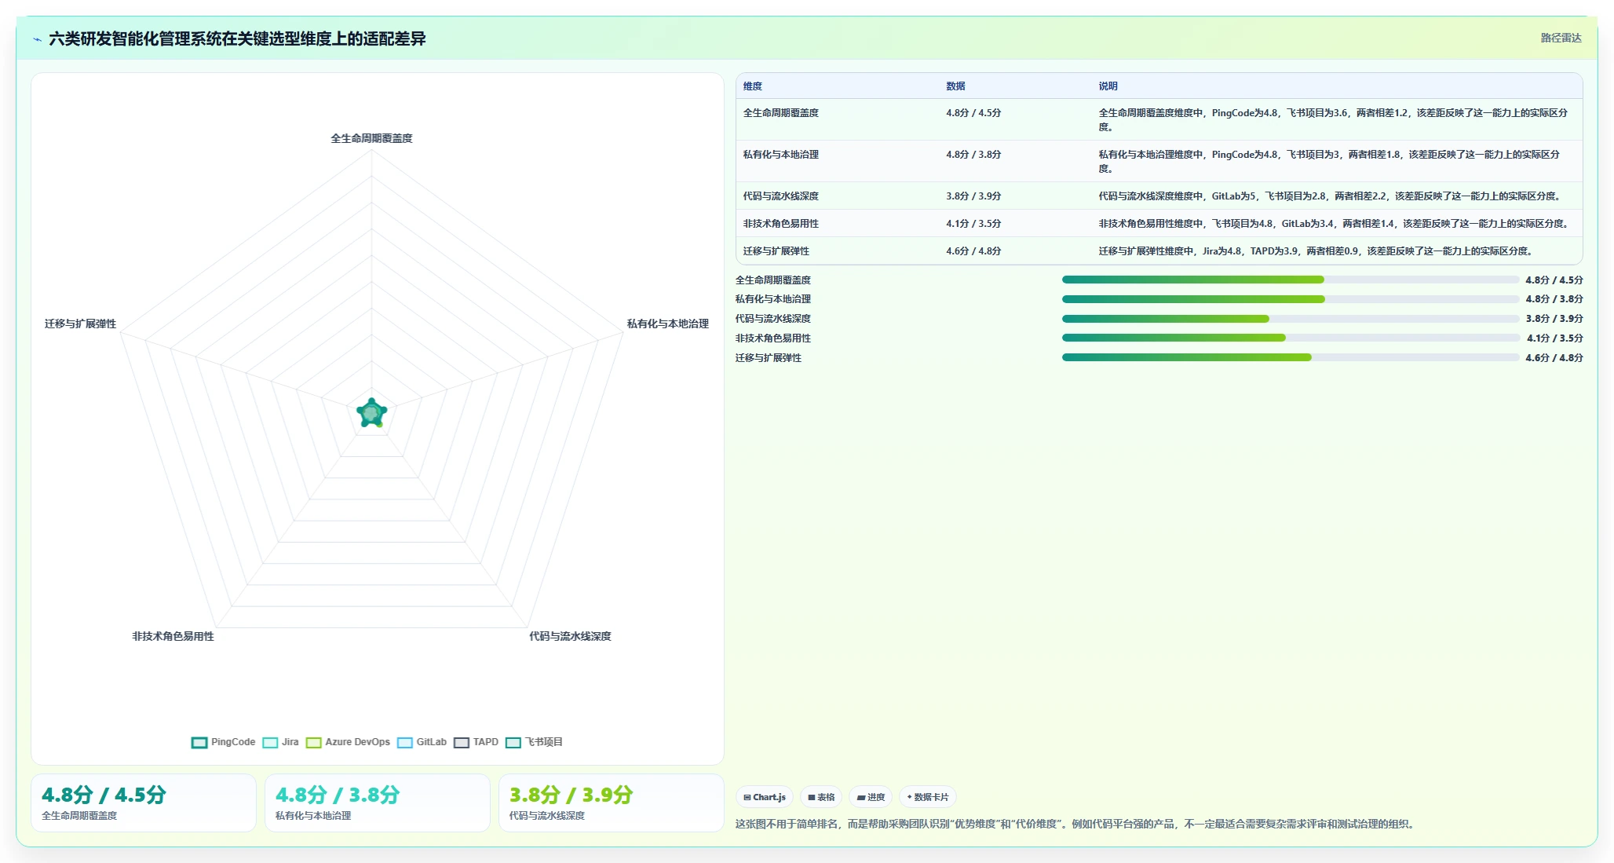
Task: Toggle Jira dataset in chart legend
Action: pos(281,742)
